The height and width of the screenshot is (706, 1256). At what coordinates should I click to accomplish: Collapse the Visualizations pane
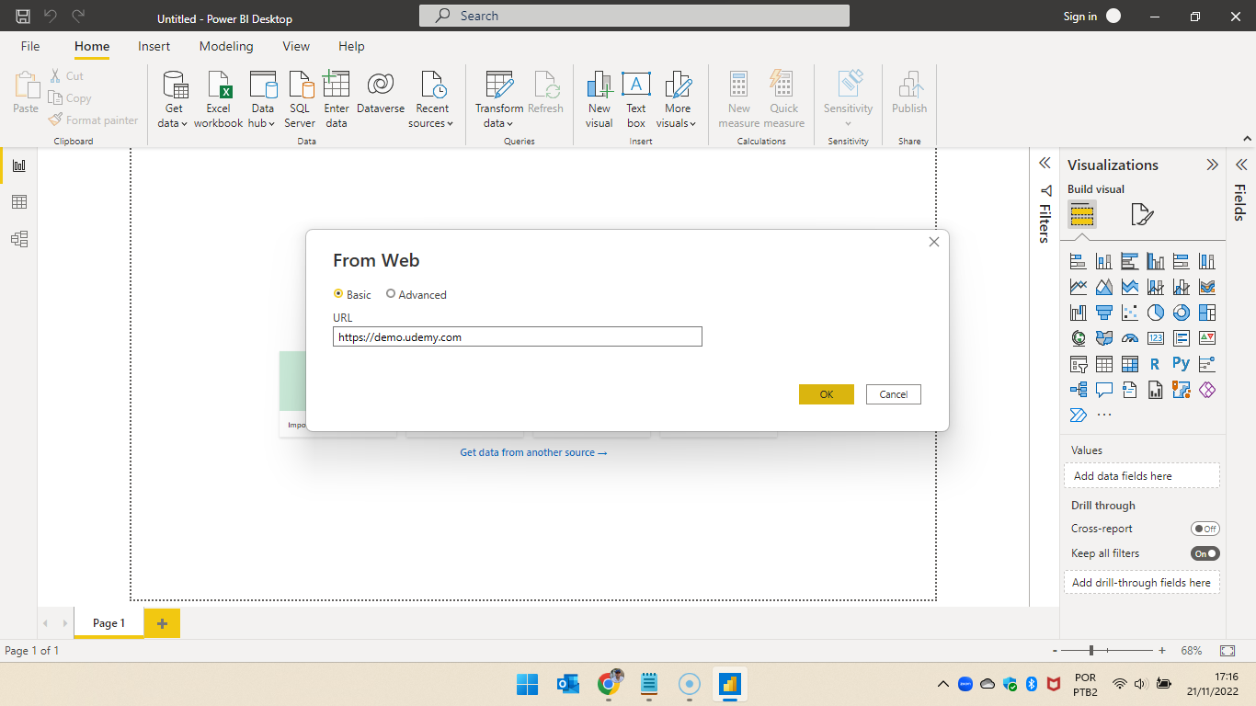[x=1213, y=165]
